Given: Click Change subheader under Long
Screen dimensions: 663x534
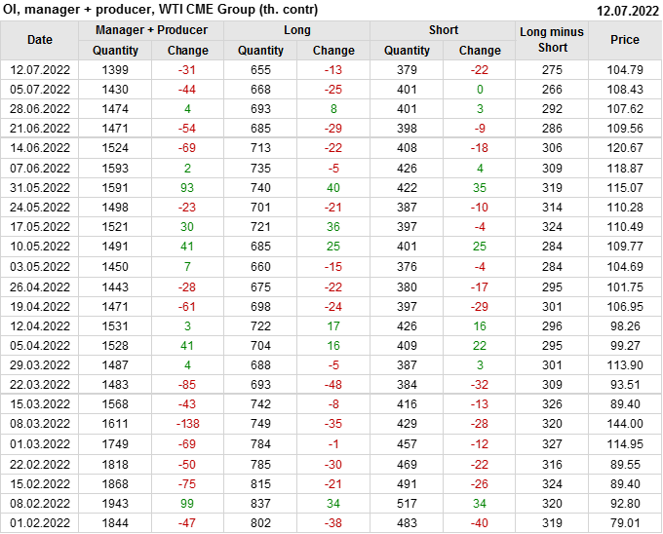Looking at the screenshot, I should [333, 51].
